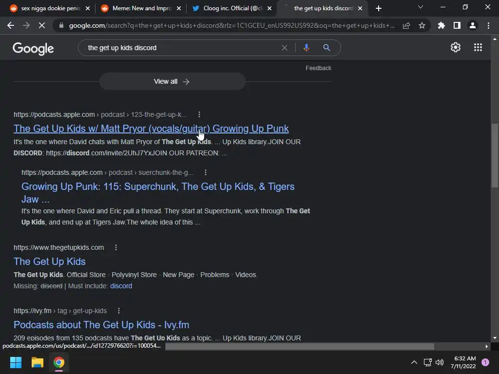Click the forward navigation arrow

[x=26, y=25]
